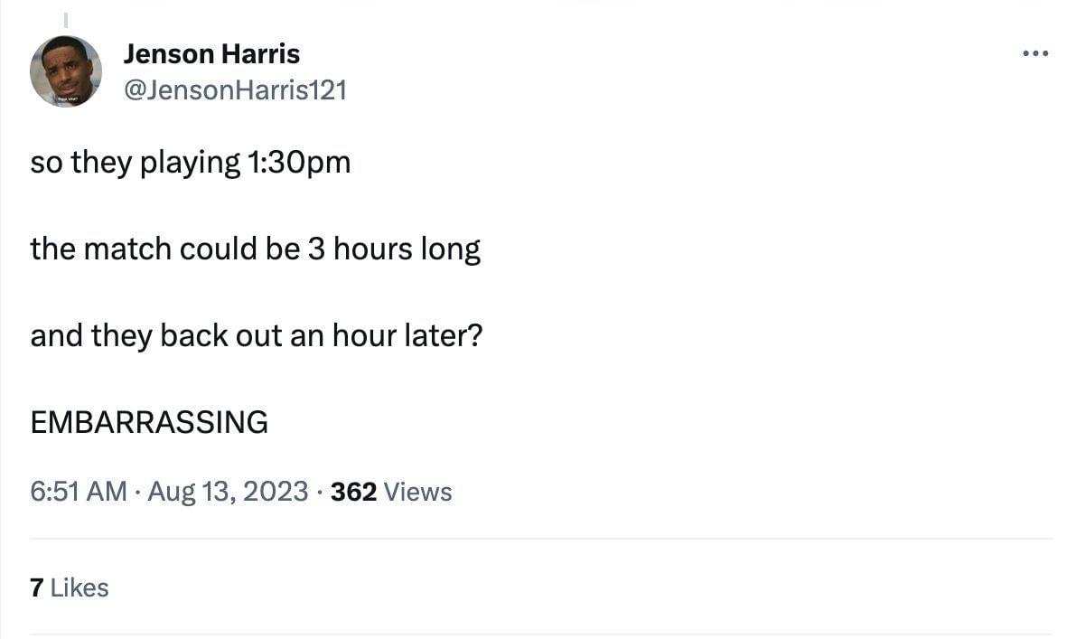Click the word EMBARRASSING in the tweet
Image resolution: width=1076 pixels, height=639 pixels.
pyautogui.click(x=149, y=422)
